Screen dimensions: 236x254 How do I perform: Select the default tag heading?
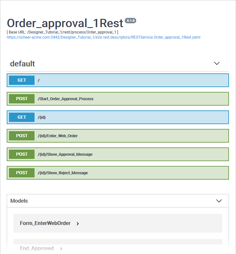point(22,63)
